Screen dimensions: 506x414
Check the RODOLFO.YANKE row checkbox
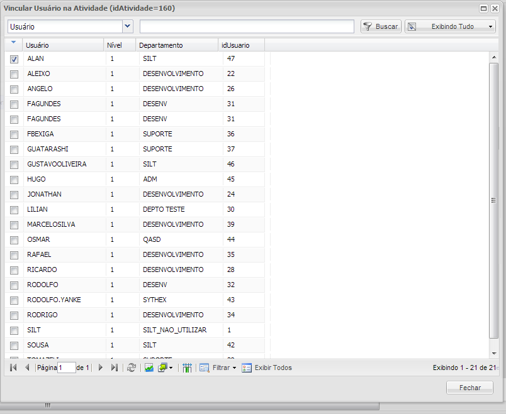pyautogui.click(x=14, y=300)
